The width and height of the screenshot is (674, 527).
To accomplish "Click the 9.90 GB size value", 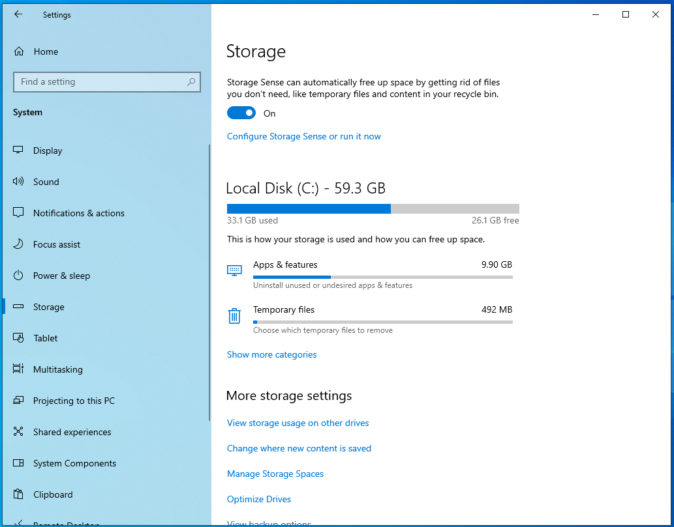I will tap(497, 264).
